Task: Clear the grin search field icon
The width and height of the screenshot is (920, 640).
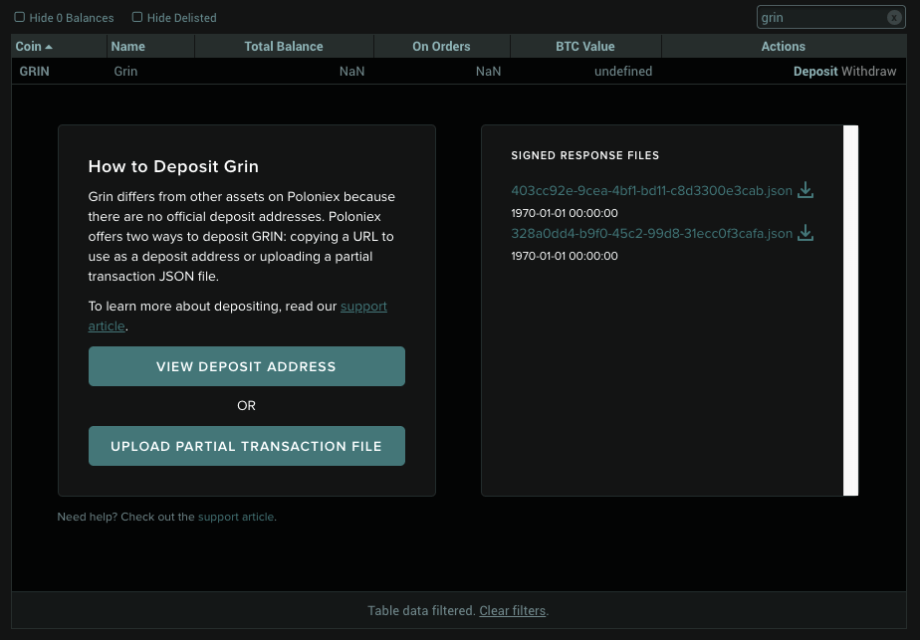Action: tap(894, 17)
